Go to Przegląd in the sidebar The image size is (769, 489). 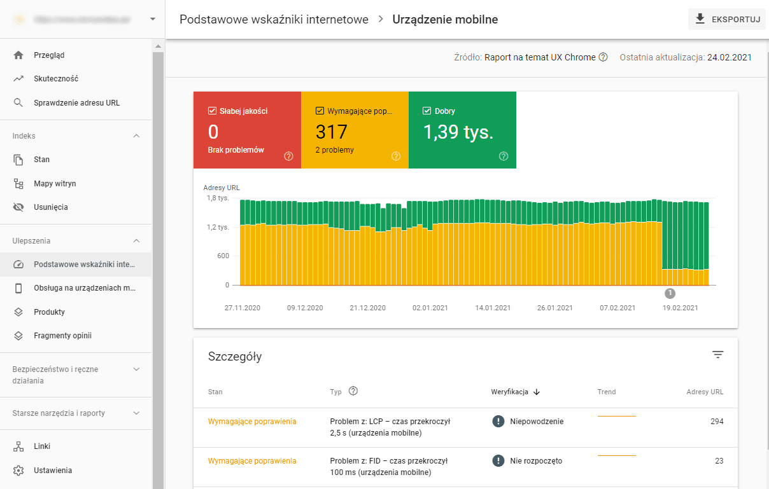coord(76,55)
